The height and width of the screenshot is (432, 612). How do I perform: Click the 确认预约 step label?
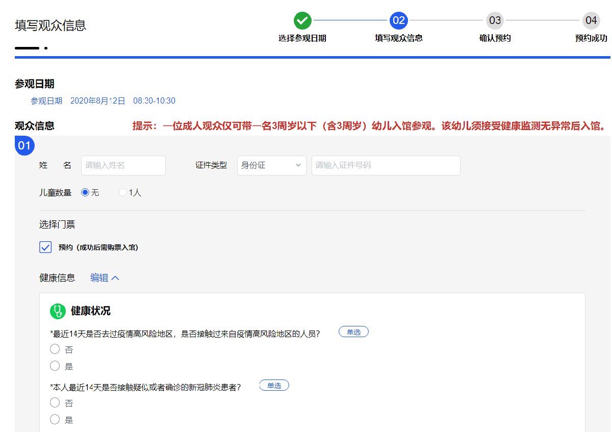pyautogui.click(x=495, y=38)
